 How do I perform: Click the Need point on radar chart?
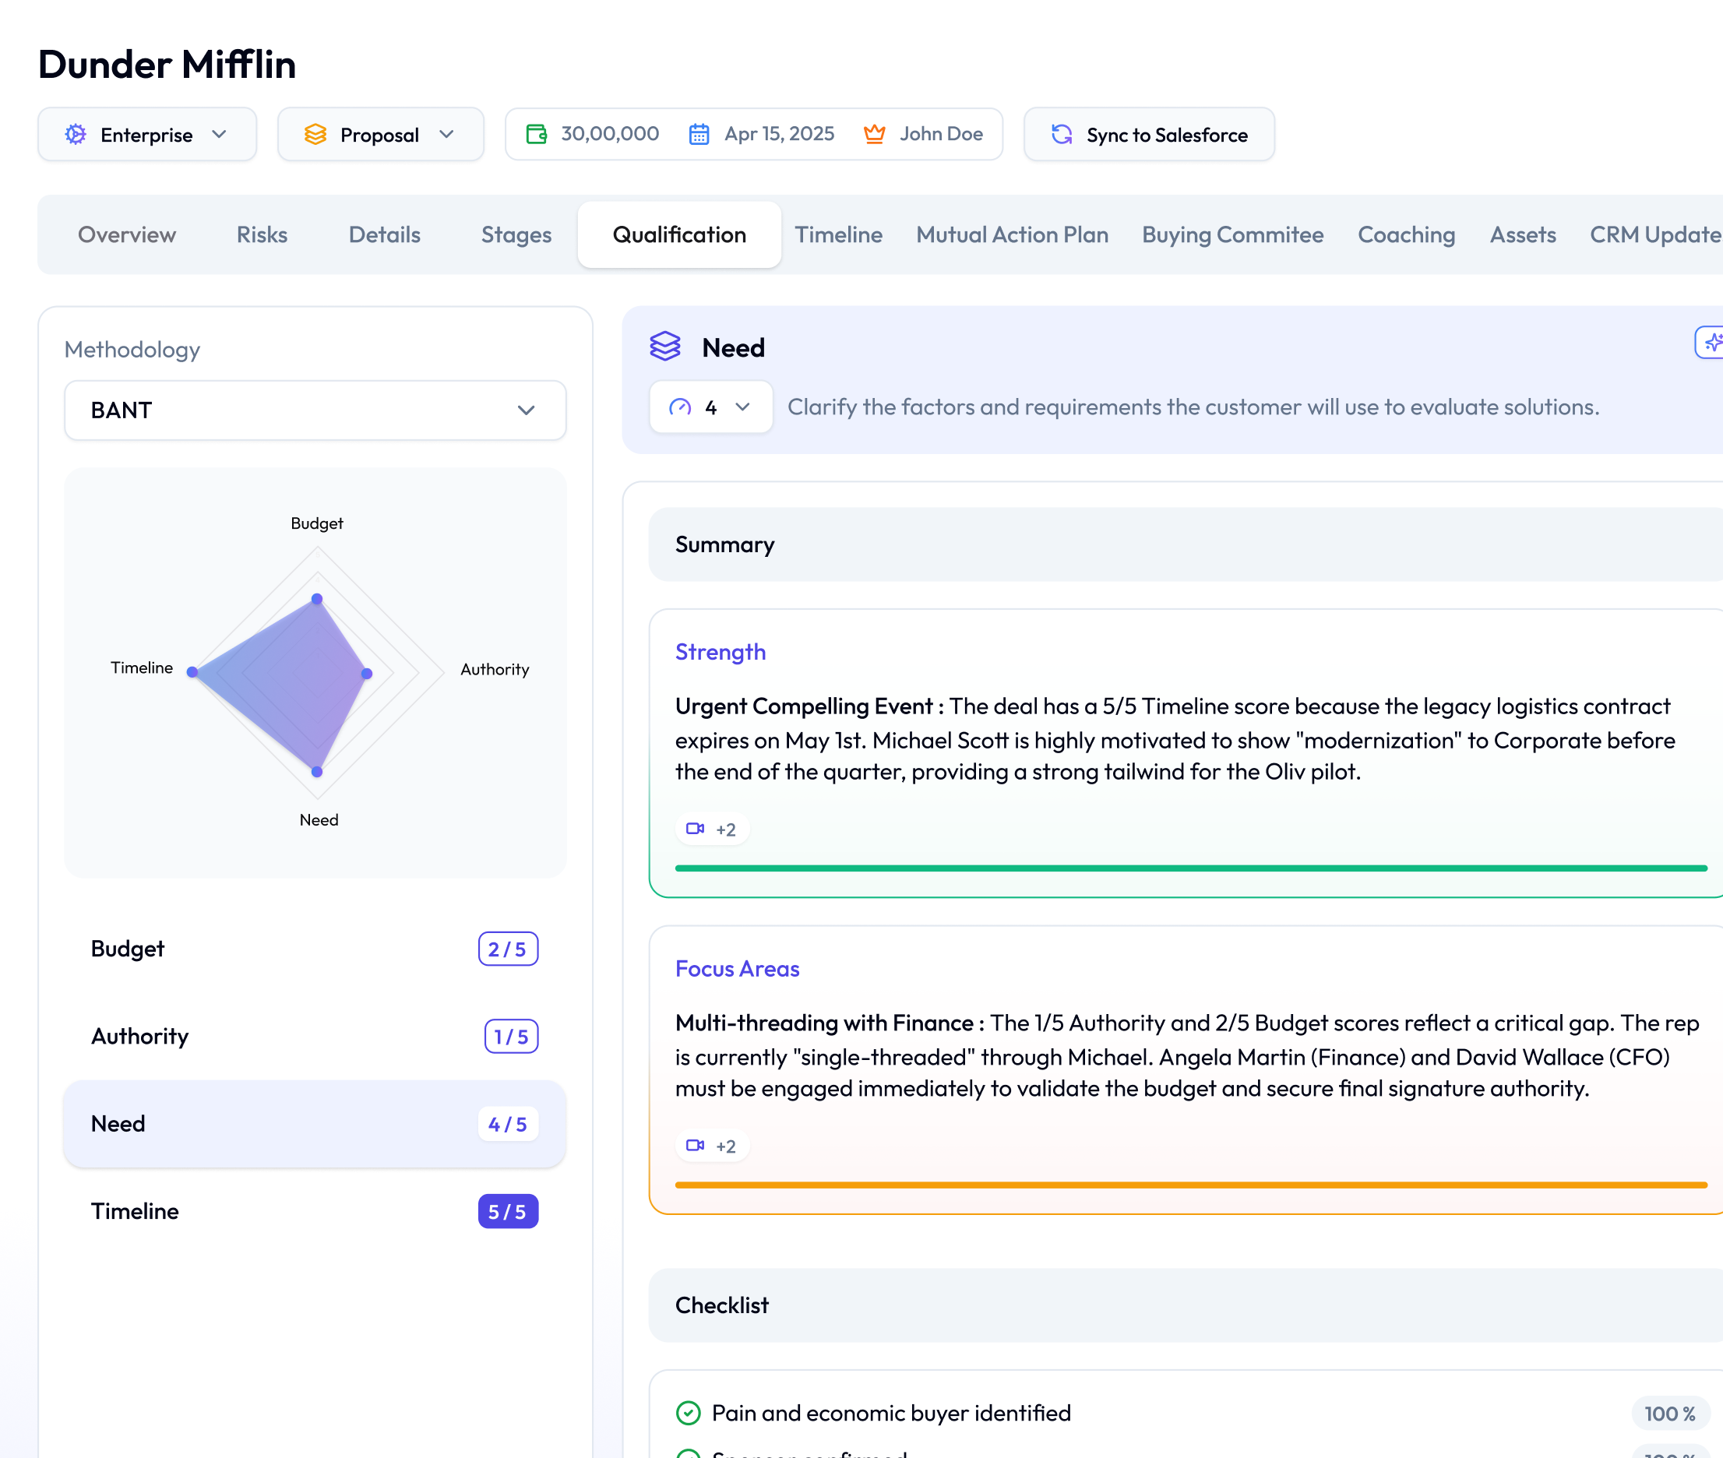tap(317, 772)
